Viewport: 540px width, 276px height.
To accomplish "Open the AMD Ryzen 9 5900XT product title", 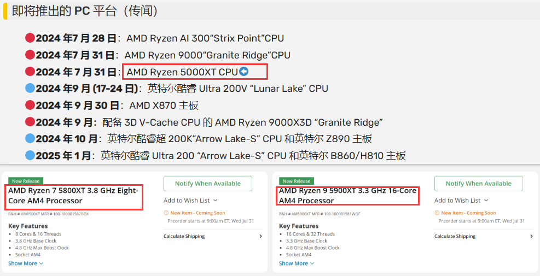I will point(347,196).
